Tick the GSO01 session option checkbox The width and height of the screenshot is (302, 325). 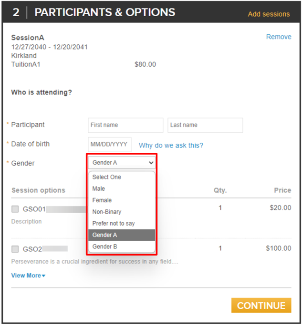[x=15, y=209]
